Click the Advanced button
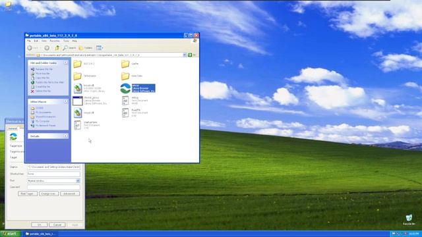This screenshot has width=422, height=237. tap(70, 194)
